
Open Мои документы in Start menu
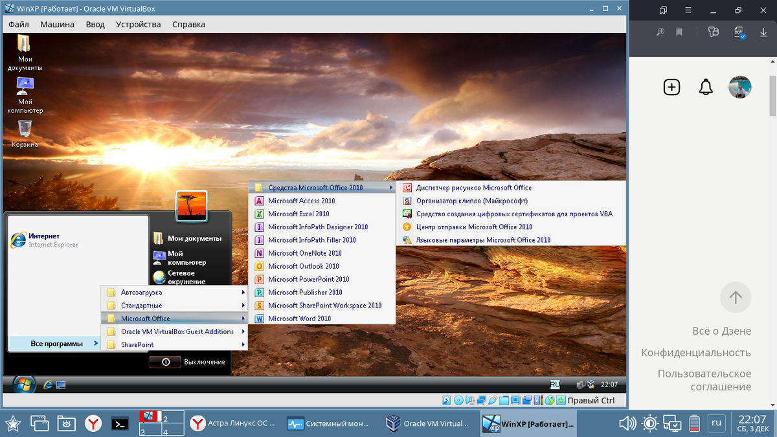coord(188,238)
